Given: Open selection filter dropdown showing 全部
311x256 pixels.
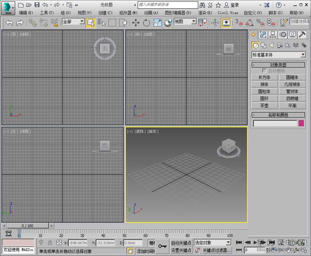Looking at the screenshot, I should tap(73, 22).
